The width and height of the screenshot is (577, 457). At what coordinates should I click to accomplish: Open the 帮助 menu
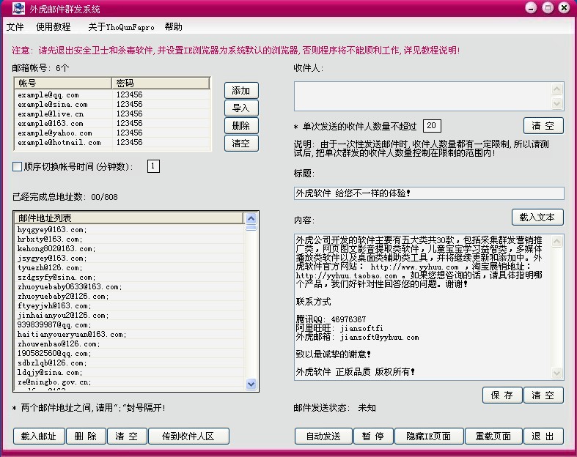174,27
